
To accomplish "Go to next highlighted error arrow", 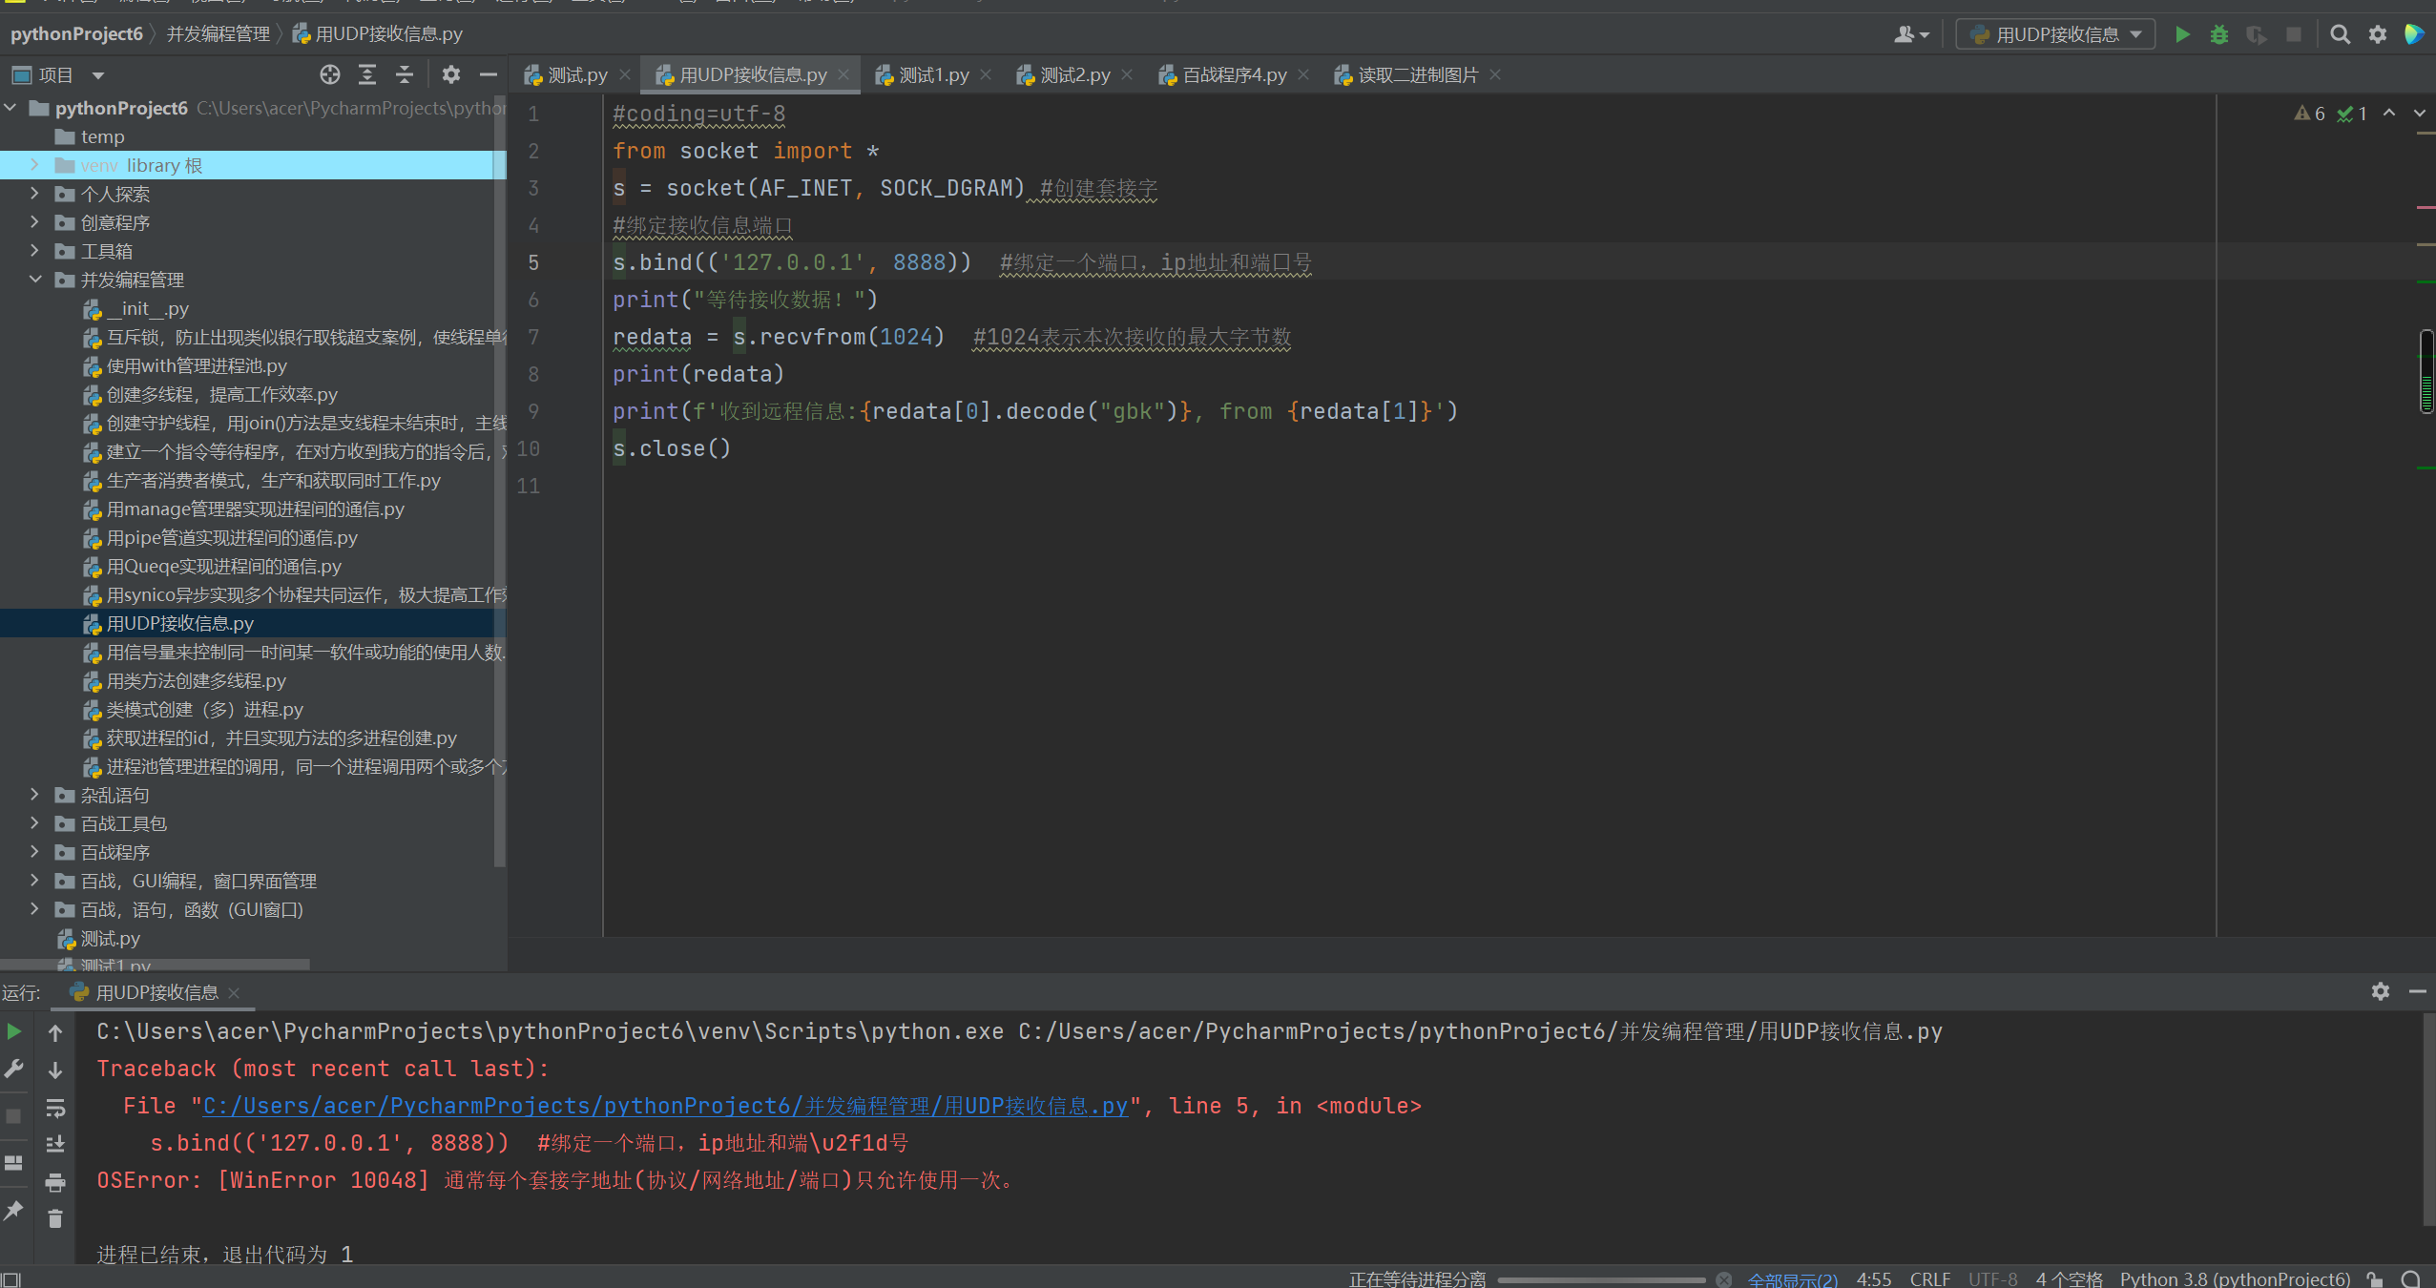I will (2420, 113).
